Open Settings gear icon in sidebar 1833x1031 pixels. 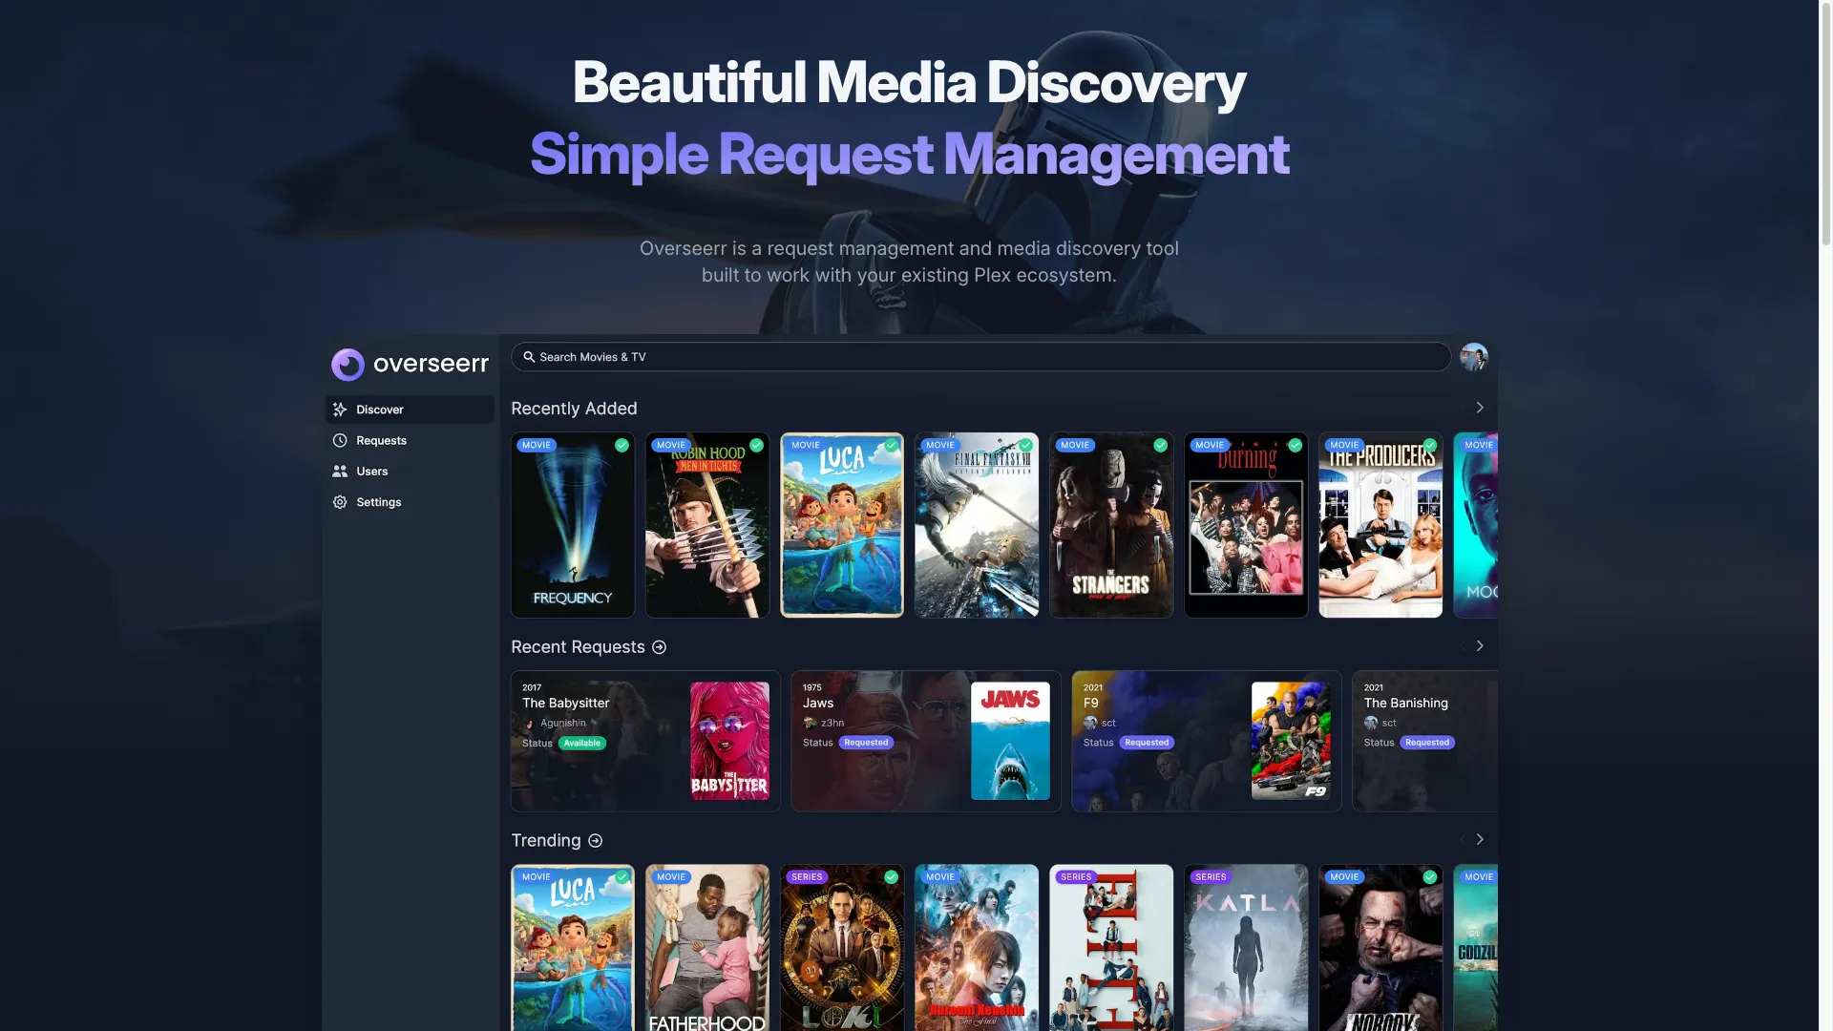[340, 502]
